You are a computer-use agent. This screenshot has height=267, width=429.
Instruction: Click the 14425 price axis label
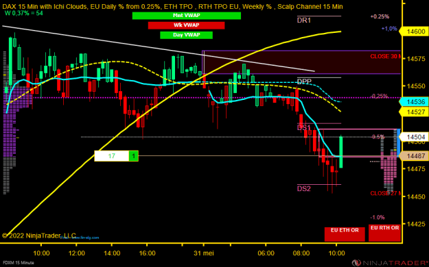click(x=416, y=224)
